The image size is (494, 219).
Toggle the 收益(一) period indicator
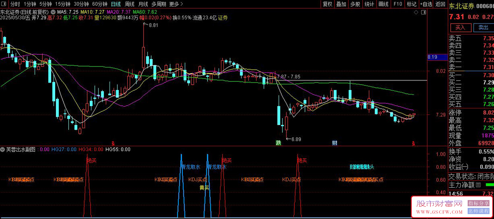point(459,167)
